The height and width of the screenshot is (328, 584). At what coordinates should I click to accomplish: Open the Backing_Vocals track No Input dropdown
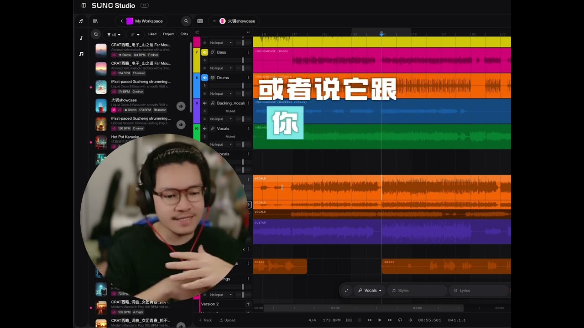pos(221,119)
